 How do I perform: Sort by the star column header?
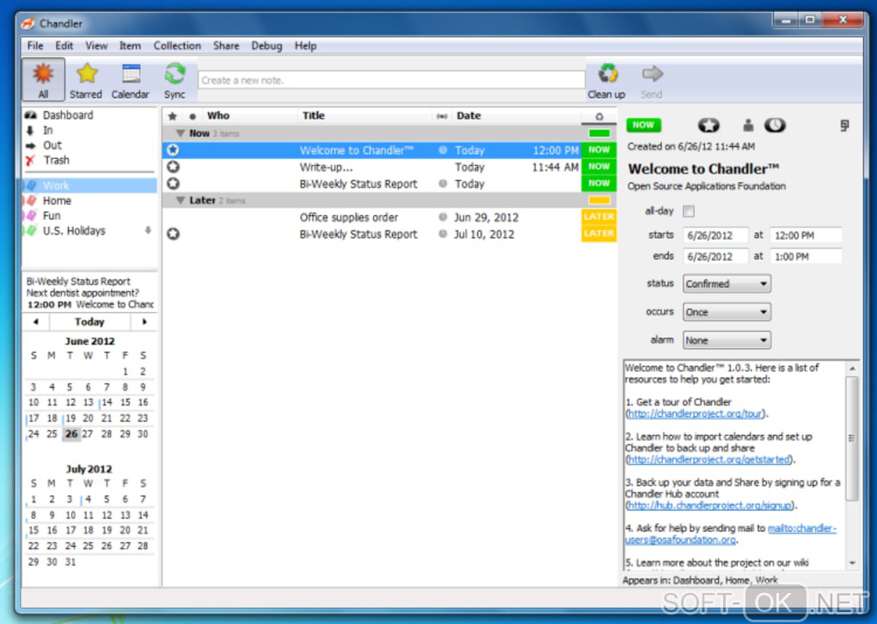172,116
